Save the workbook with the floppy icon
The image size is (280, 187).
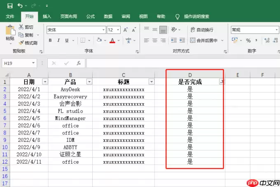click(x=10, y=6)
